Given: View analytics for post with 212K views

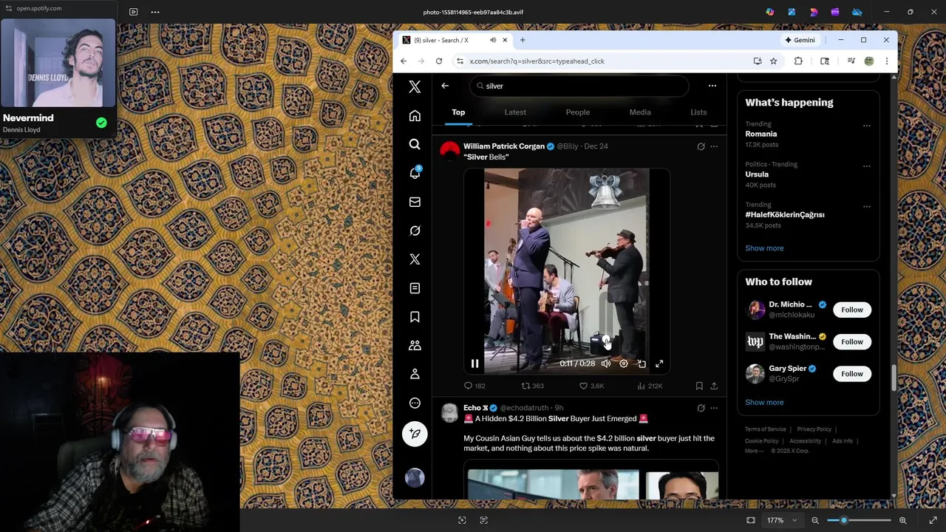Looking at the screenshot, I should [x=650, y=386].
